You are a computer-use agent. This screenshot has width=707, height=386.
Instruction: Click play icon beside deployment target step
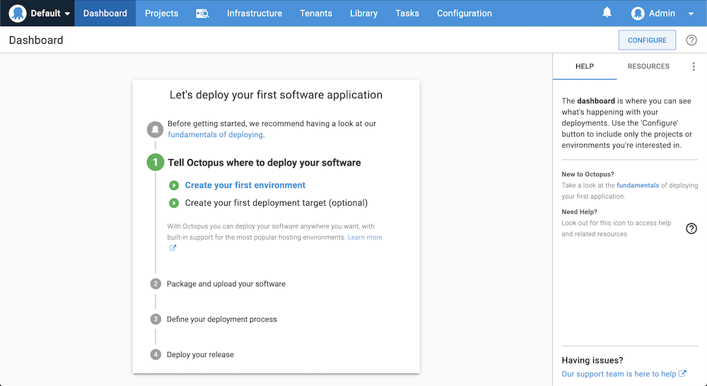tap(174, 203)
